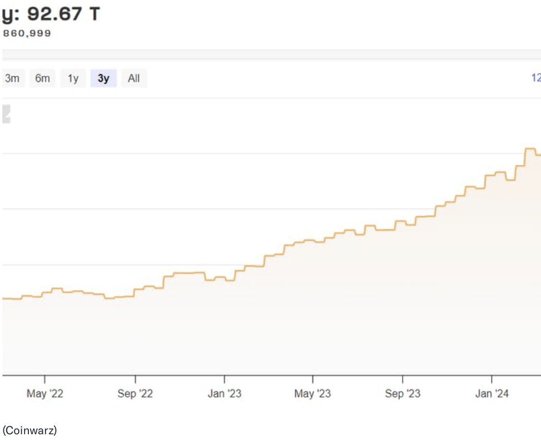This screenshot has height=441, width=541.
Task: Click the Sep '23 axis label
Action: coord(403,394)
